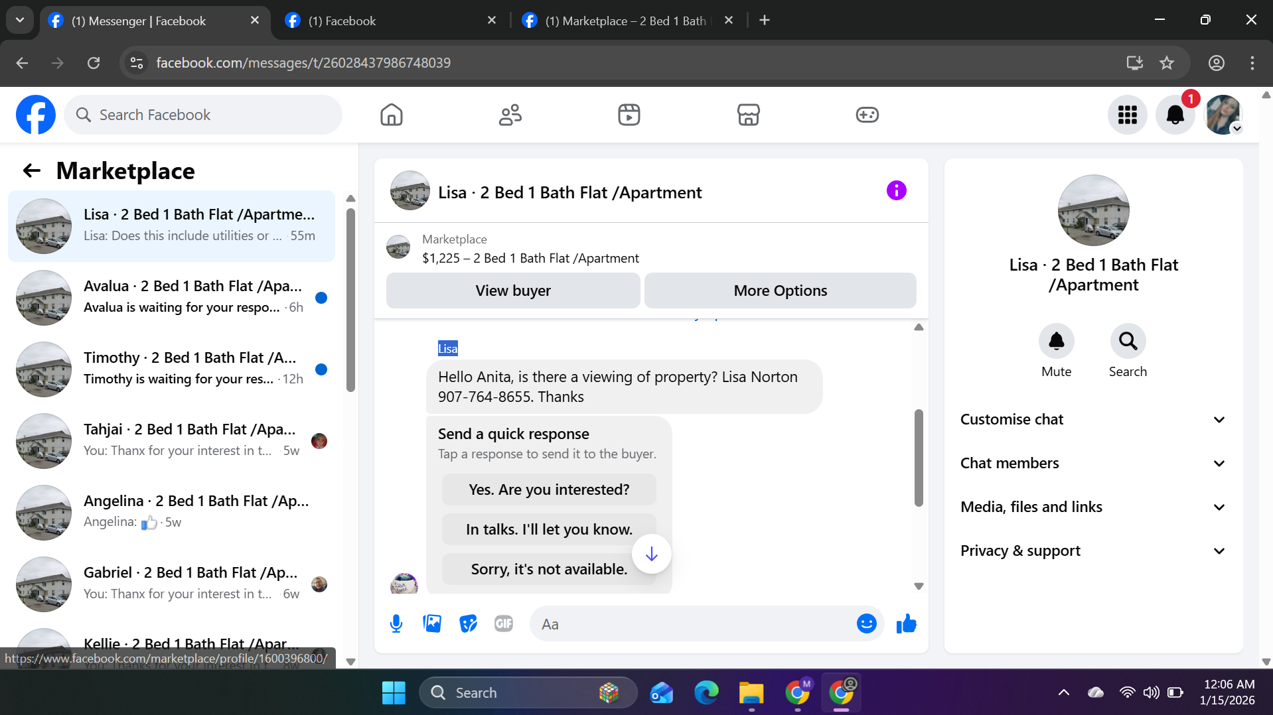Image resolution: width=1273 pixels, height=715 pixels.
Task: Click the Search Facebook input field
Action: 203,115
